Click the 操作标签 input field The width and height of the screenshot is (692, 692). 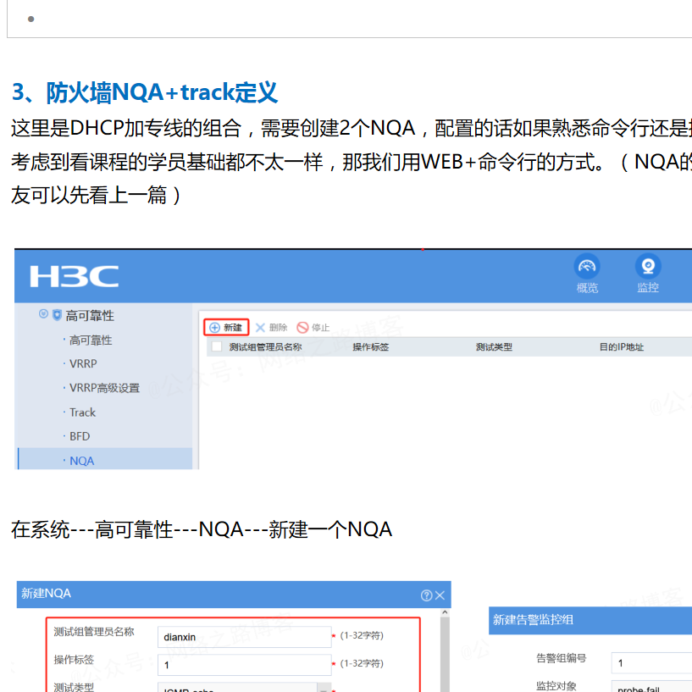pyautogui.click(x=244, y=664)
